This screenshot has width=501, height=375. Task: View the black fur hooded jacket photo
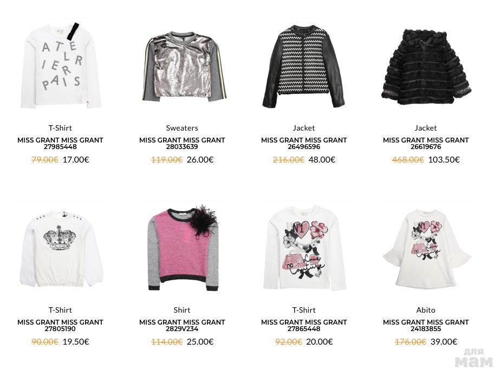click(426, 66)
